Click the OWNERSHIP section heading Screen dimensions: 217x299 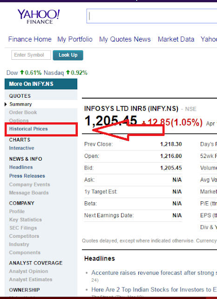[24, 290]
